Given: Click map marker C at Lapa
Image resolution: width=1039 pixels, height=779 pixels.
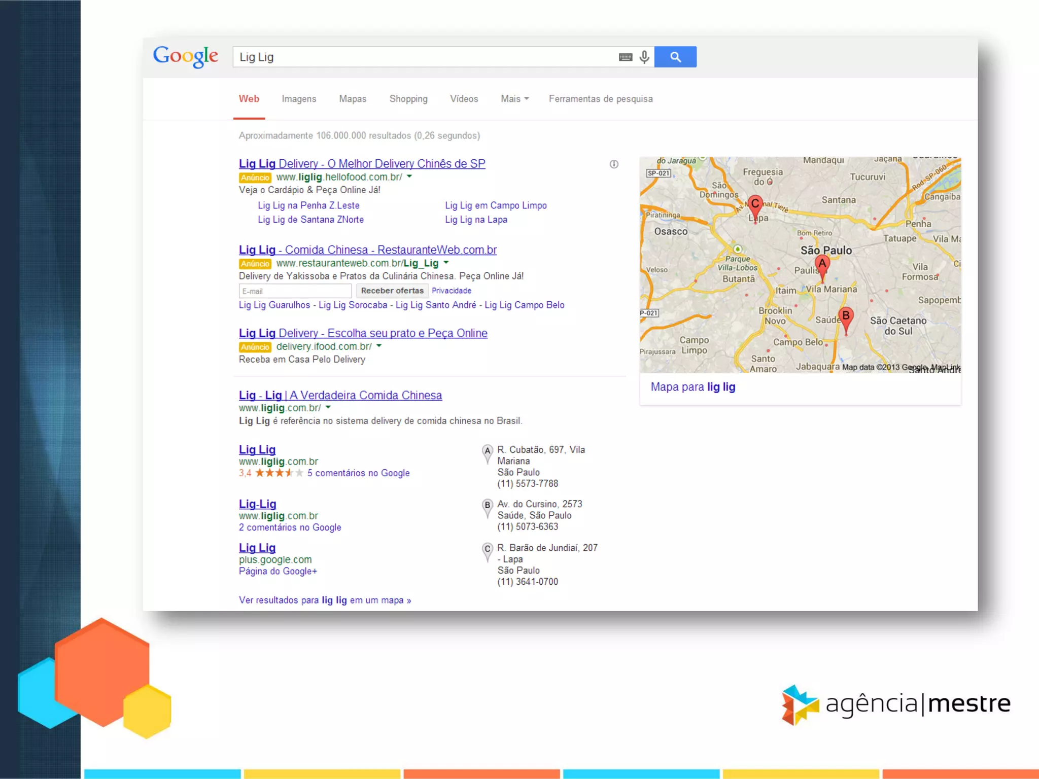Looking at the screenshot, I should [x=755, y=204].
